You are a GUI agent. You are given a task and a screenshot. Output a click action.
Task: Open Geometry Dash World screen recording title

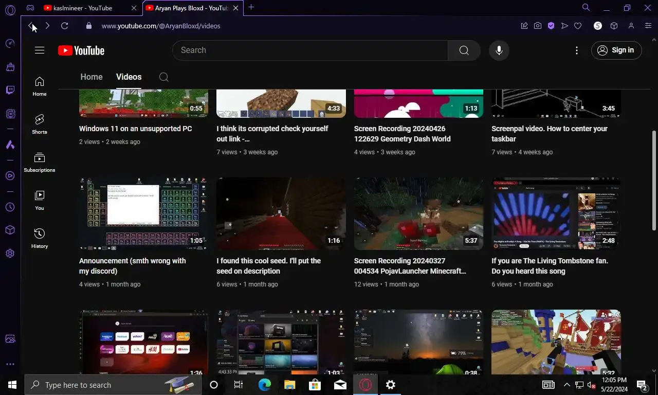pyautogui.click(x=402, y=134)
